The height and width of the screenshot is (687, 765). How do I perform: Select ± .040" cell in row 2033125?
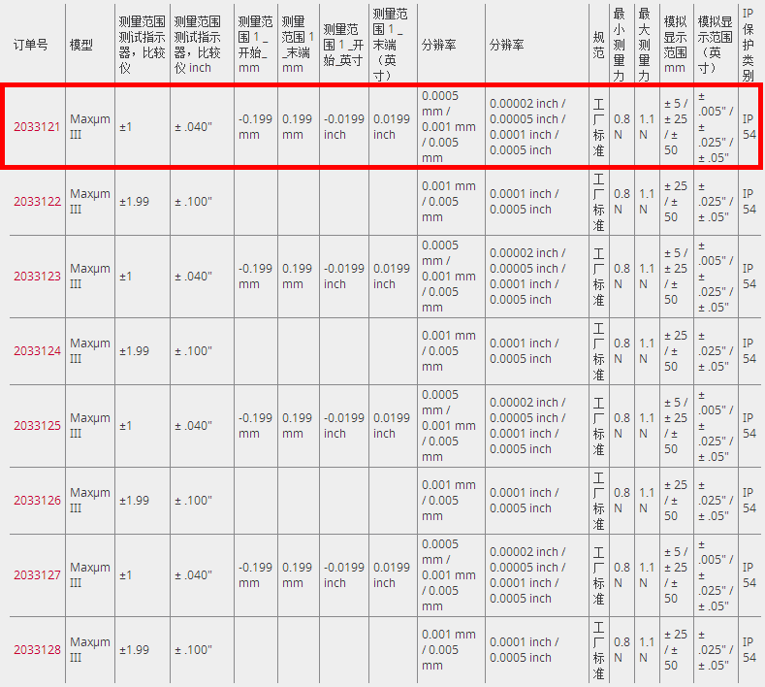[x=193, y=426]
